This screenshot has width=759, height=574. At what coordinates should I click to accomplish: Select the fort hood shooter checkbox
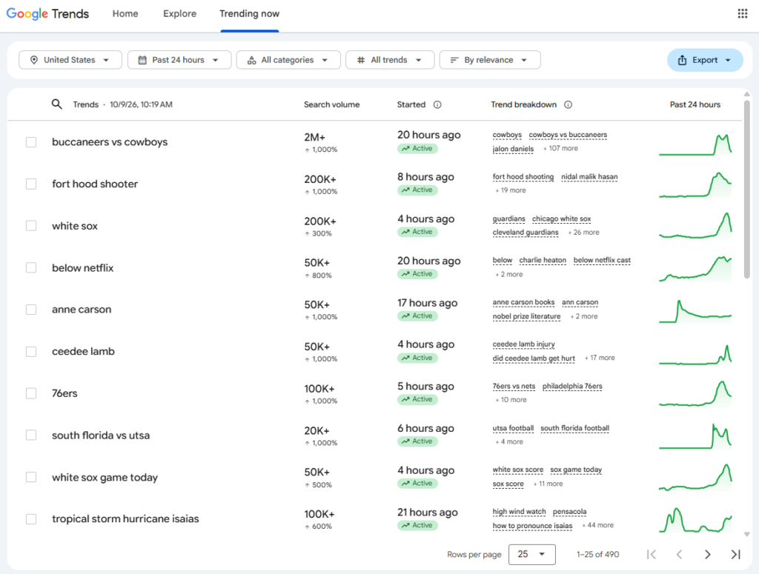pos(31,184)
